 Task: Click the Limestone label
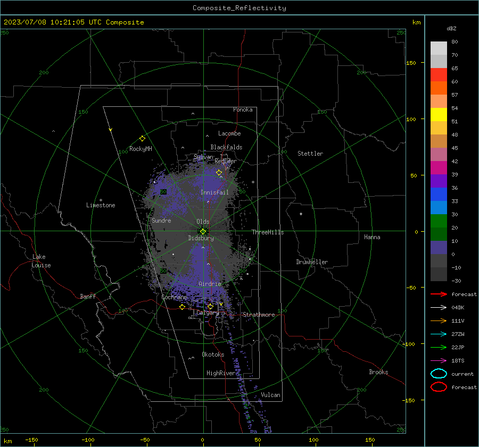(101, 205)
